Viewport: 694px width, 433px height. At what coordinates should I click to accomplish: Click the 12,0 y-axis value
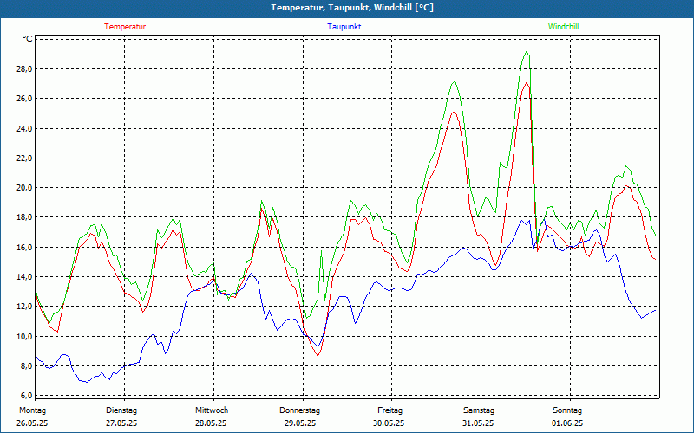[25, 307]
